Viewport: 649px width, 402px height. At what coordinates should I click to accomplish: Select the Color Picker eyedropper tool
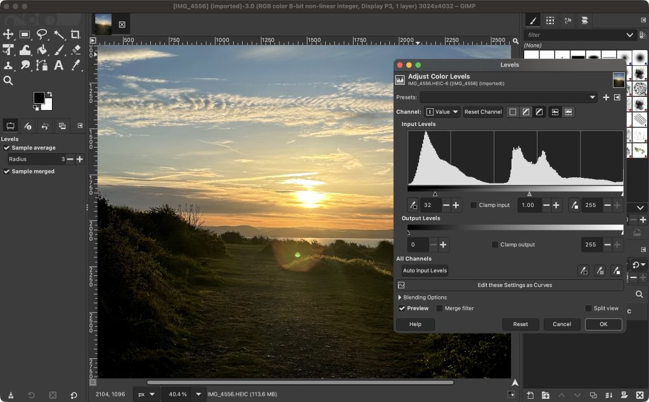tap(75, 65)
